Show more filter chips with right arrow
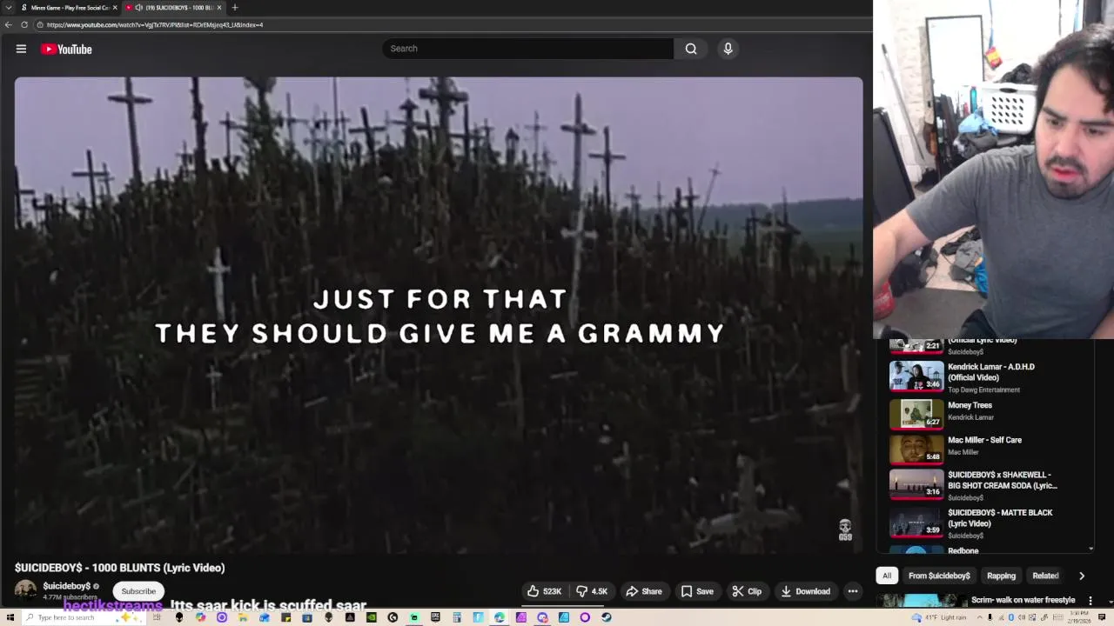 (1082, 576)
